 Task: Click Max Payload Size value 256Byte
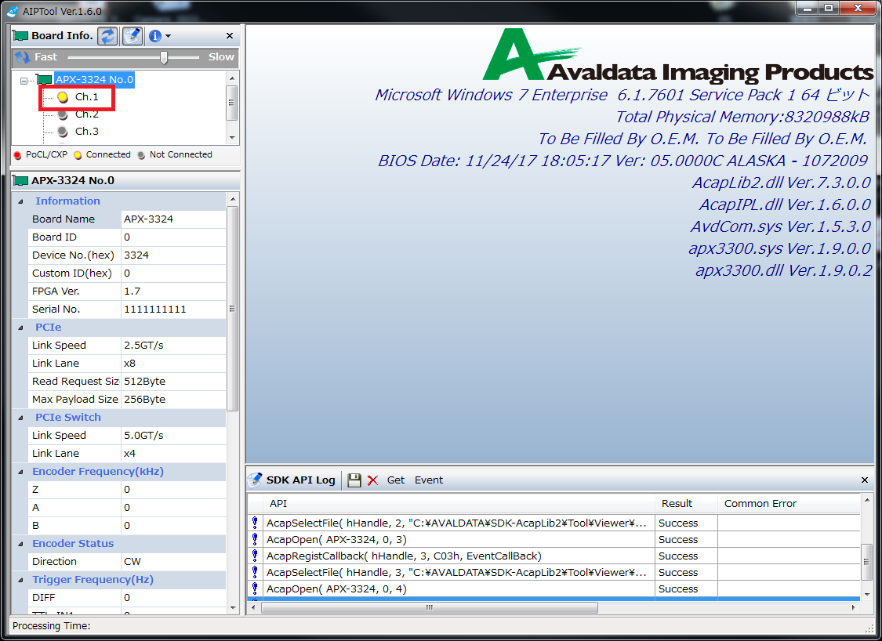(173, 399)
